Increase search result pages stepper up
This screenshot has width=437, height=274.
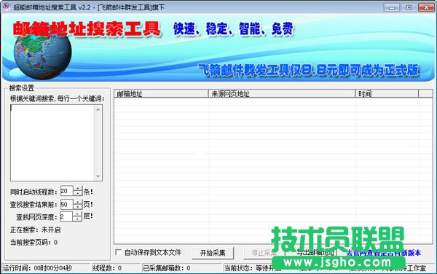pyautogui.click(x=78, y=202)
